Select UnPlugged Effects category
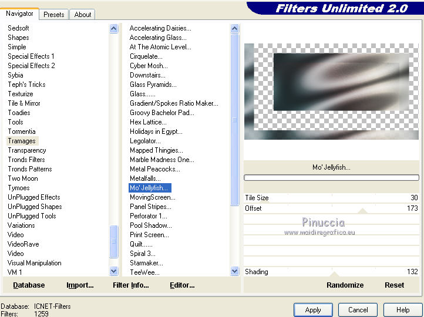The image size is (424, 317). [x=34, y=197]
